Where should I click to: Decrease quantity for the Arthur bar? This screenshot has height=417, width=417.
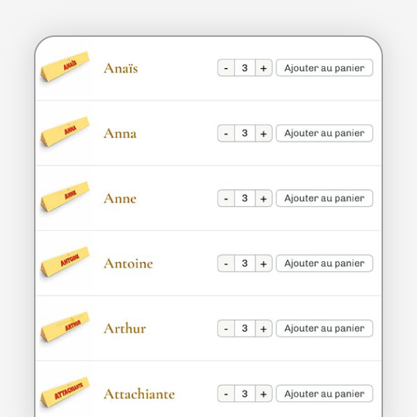pos(226,329)
